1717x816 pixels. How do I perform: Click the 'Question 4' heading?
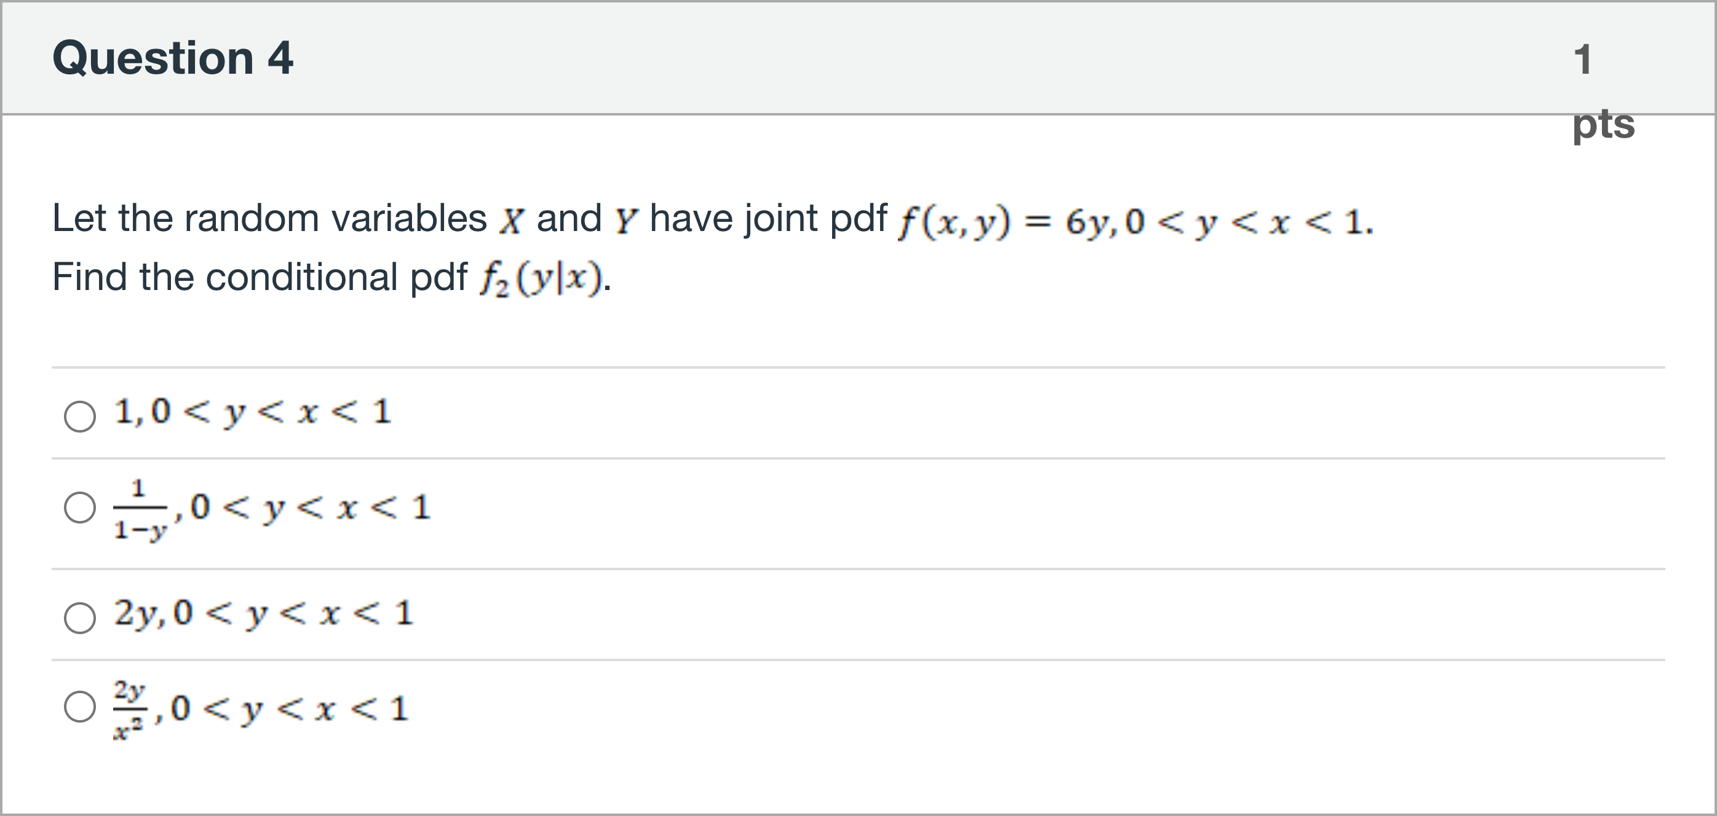pos(173,58)
